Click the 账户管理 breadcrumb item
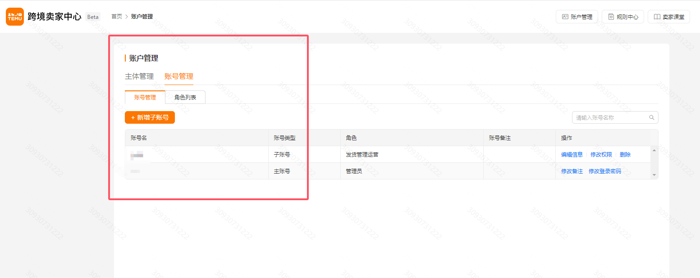This screenshot has height=278, width=700. click(142, 17)
